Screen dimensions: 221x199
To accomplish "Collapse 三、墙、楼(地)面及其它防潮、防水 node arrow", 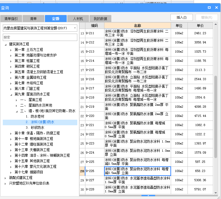I will [17, 111].
